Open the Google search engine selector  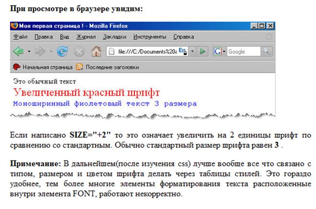point(219,52)
